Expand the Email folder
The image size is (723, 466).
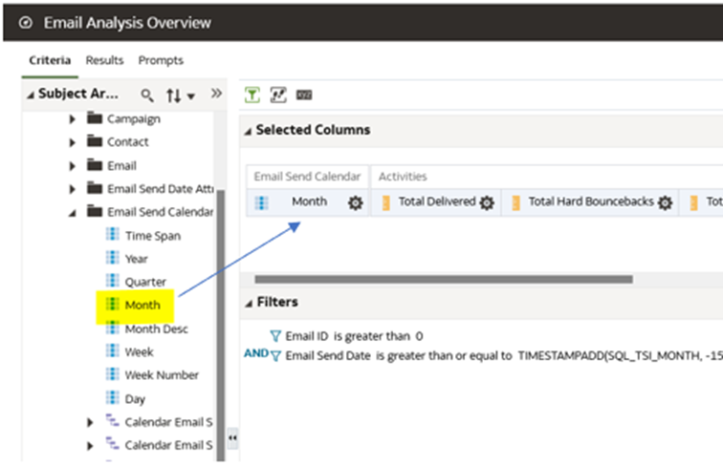click(x=72, y=166)
